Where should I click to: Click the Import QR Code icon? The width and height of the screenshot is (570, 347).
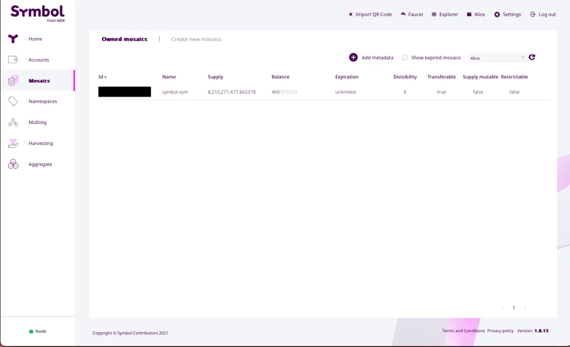click(x=351, y=14)
